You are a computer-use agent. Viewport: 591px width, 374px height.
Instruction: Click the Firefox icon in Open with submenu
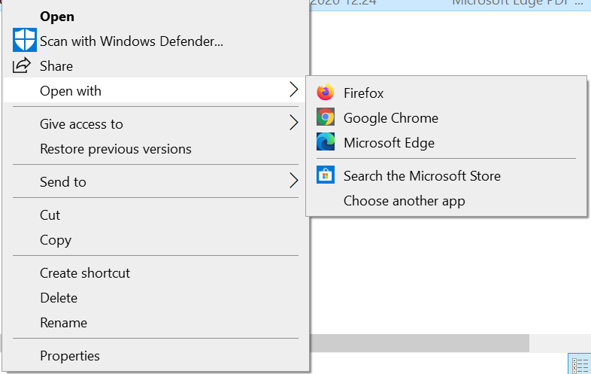[x=326, y=93]
